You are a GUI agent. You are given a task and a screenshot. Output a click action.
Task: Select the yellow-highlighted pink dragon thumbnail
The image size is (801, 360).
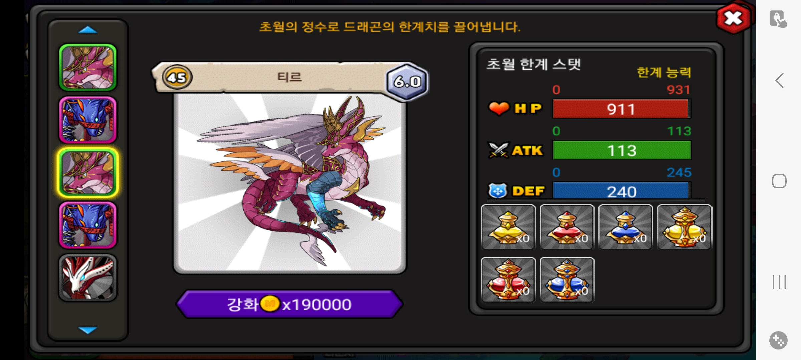(88, 173)
